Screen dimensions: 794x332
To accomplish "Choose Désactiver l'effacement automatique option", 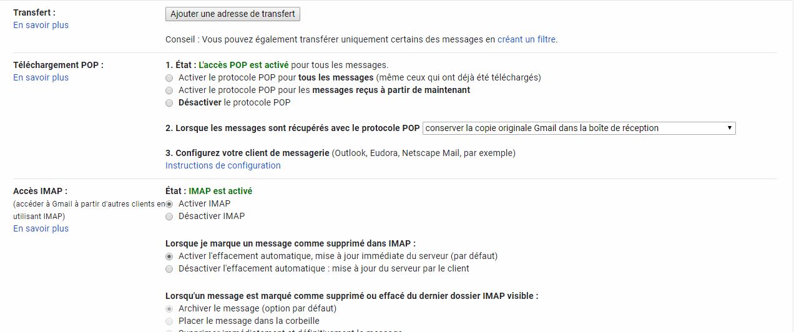I will [169, 269].
